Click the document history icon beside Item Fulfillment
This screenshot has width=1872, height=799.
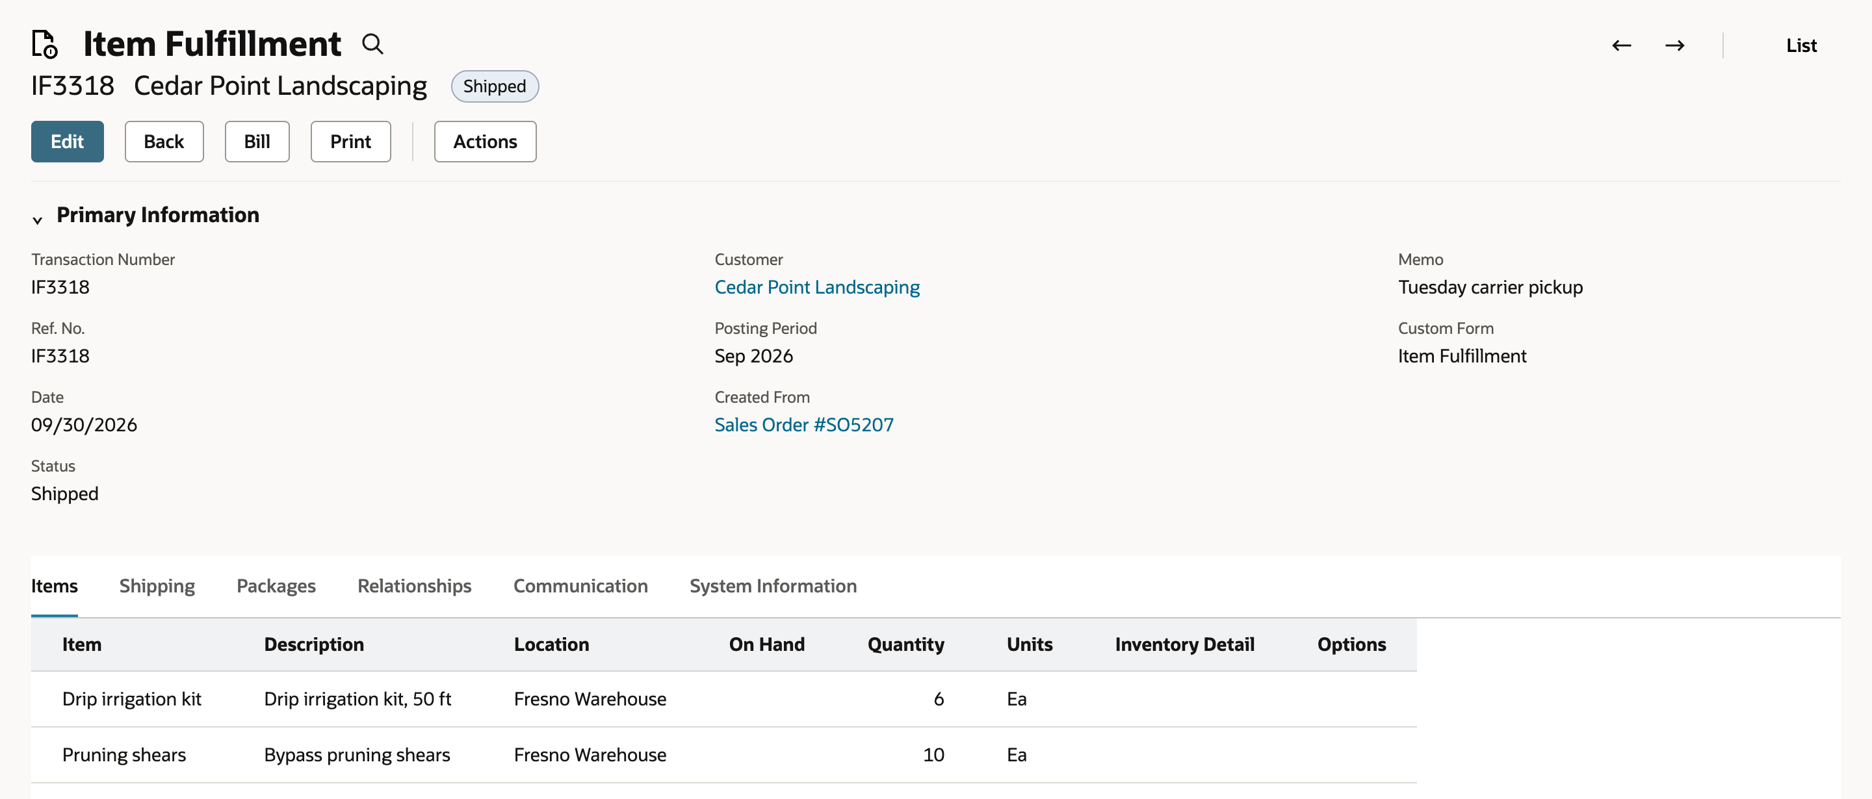[x=45, y=44]
